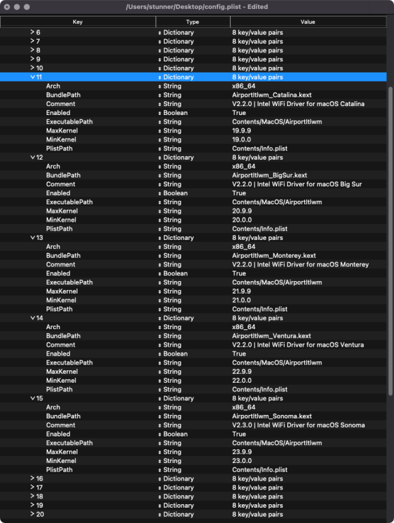Select Monterey comment value
The height and width of the screenshot is (523, 394).
point(301,264)
